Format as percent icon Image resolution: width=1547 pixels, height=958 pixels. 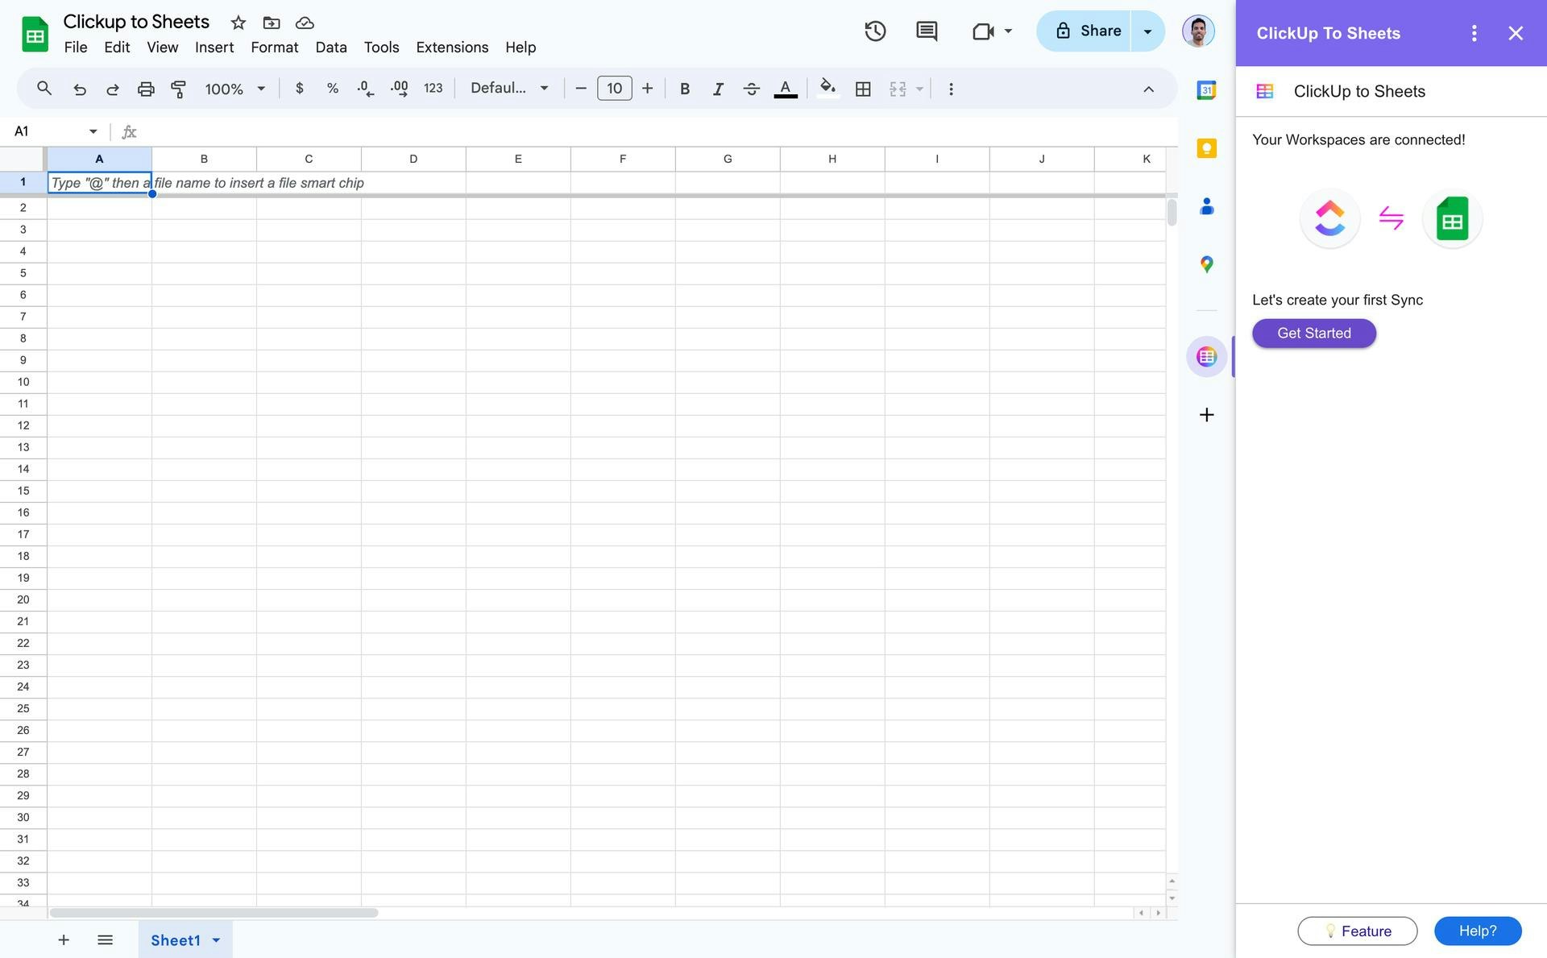[332, 89]
